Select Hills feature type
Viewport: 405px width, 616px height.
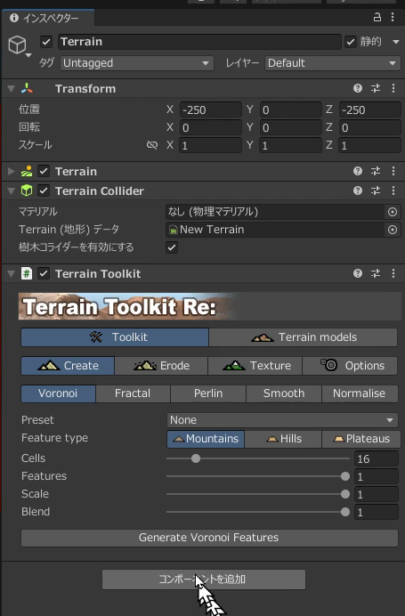pyautogui.click(x=283, y=439)
